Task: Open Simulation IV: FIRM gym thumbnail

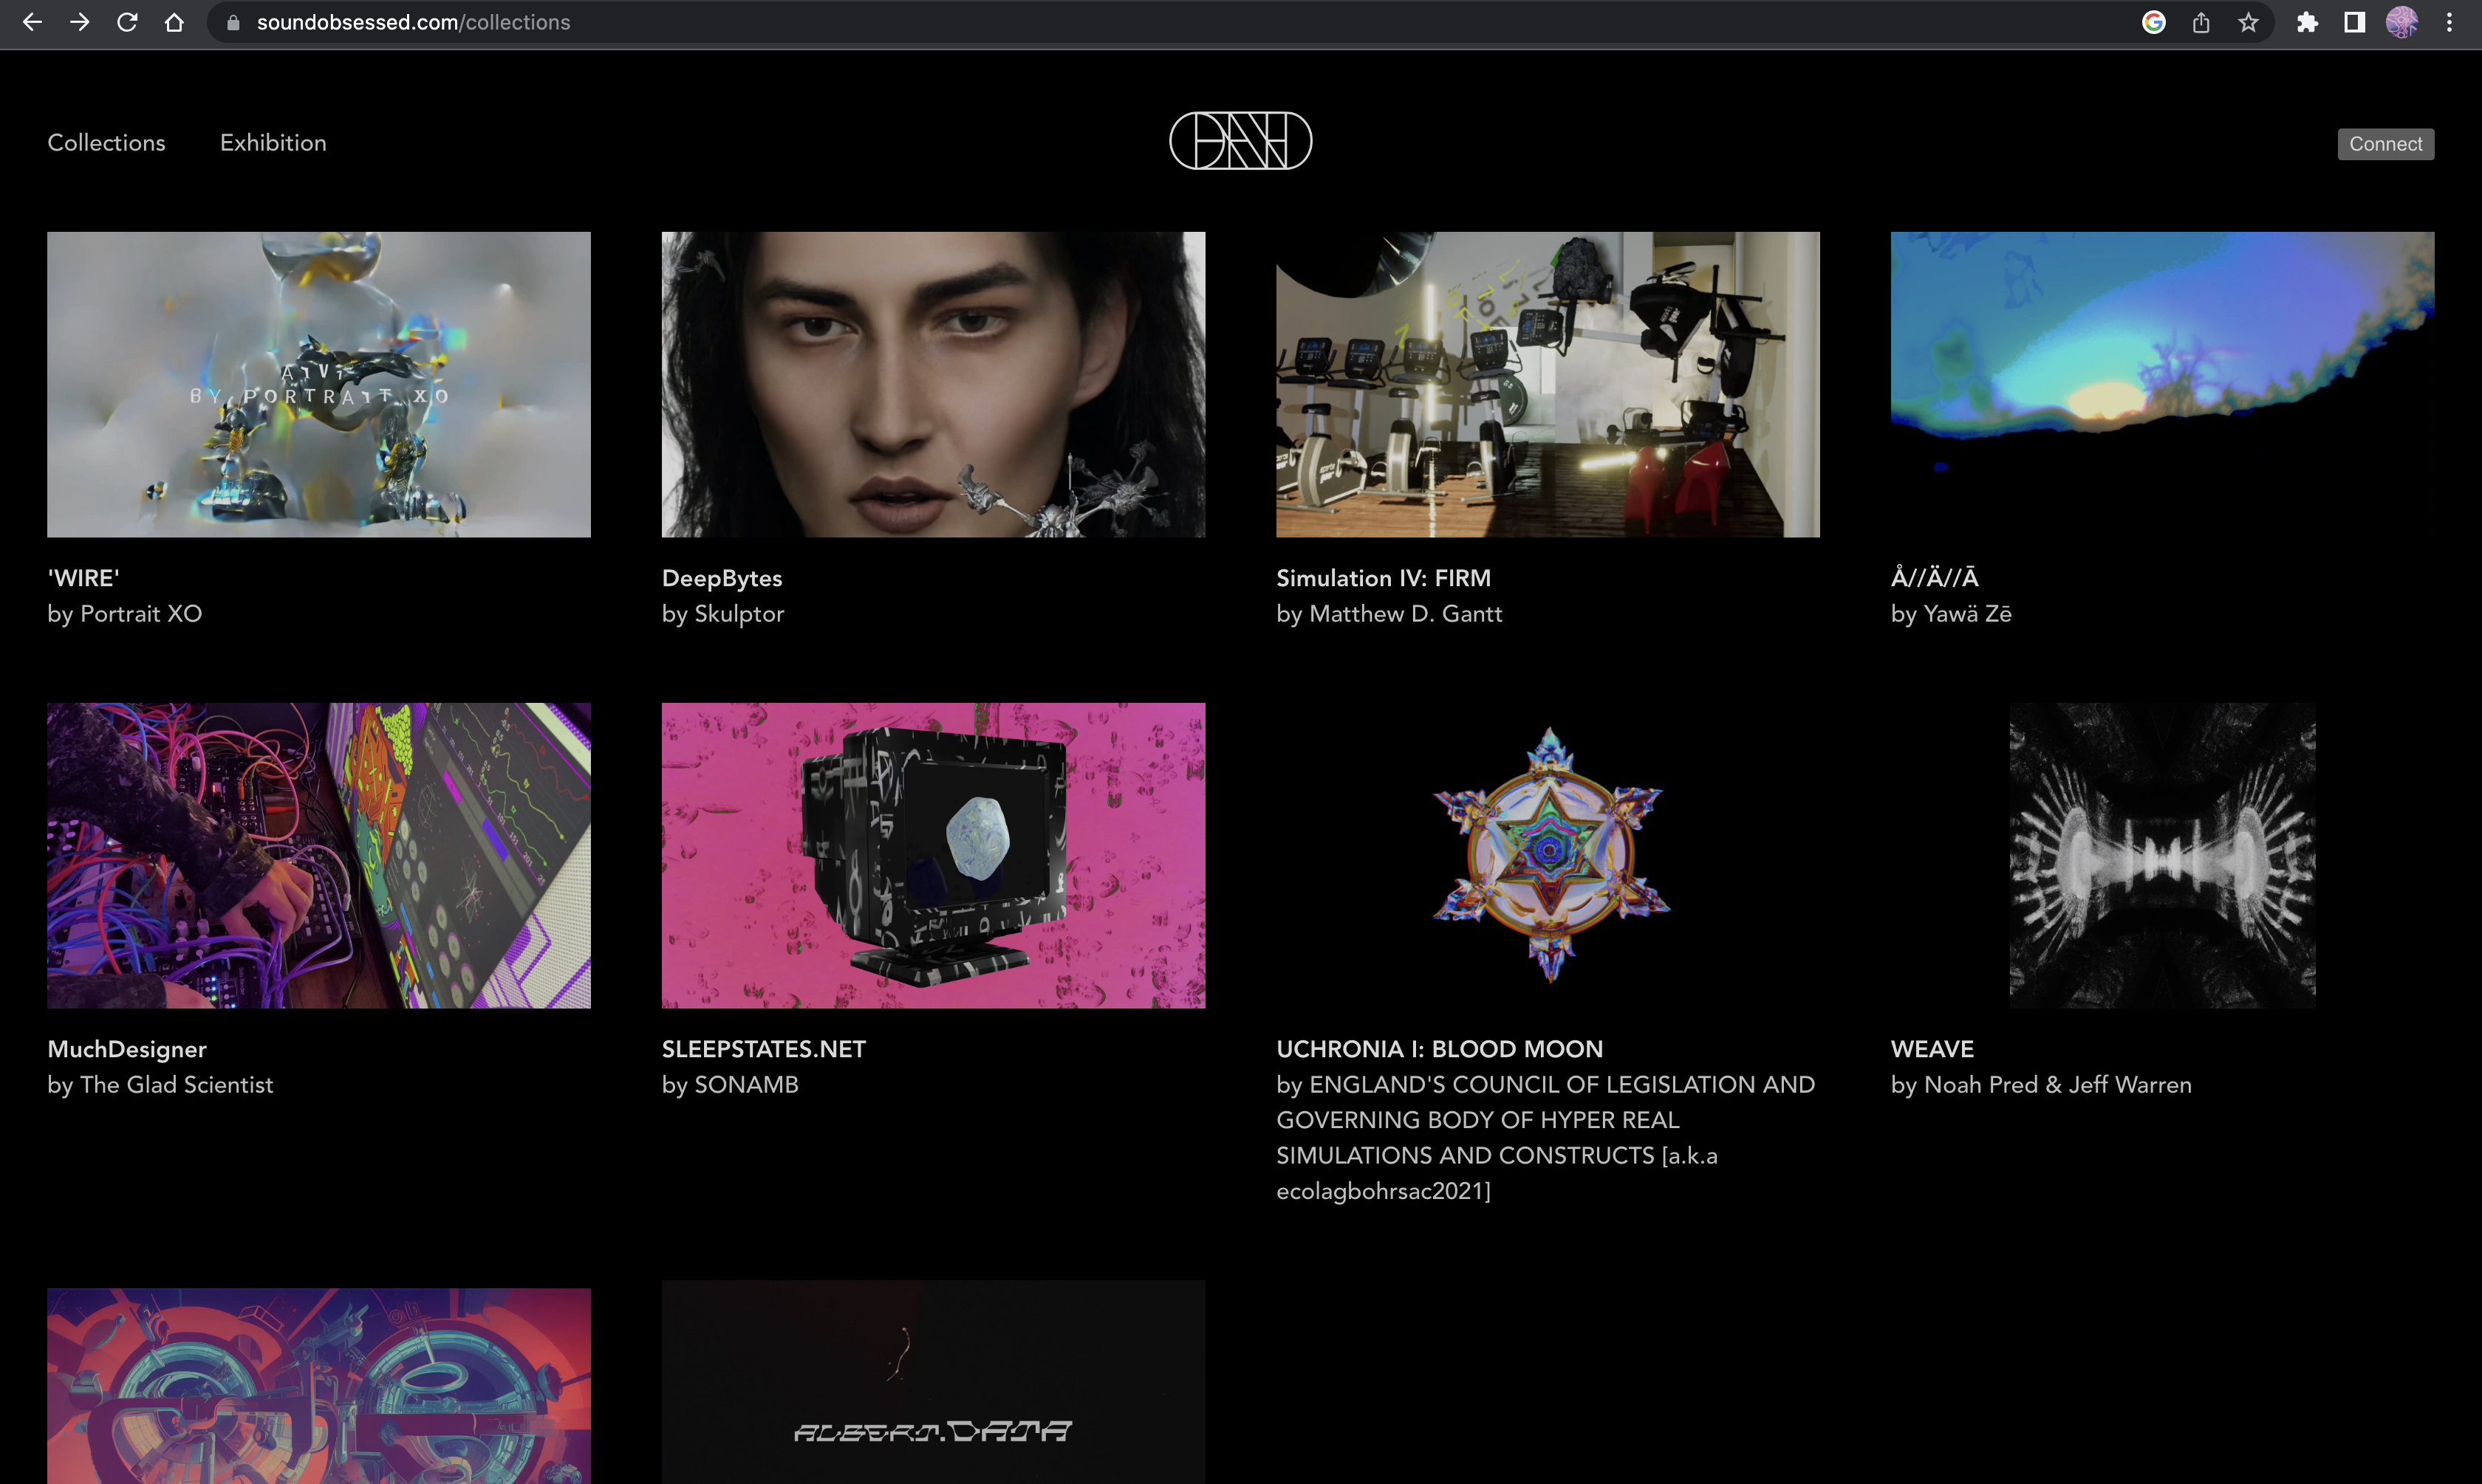Action: [1547, 384]
